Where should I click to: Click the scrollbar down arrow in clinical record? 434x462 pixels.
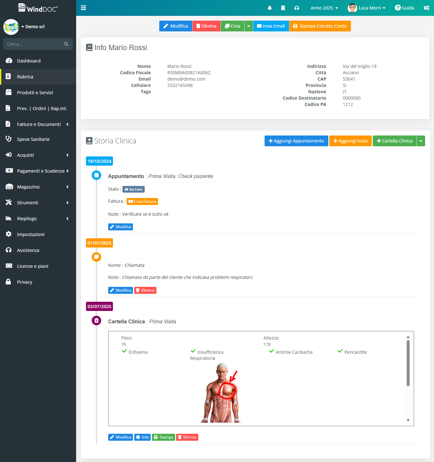pyautogui.click(x=408, y=420)
